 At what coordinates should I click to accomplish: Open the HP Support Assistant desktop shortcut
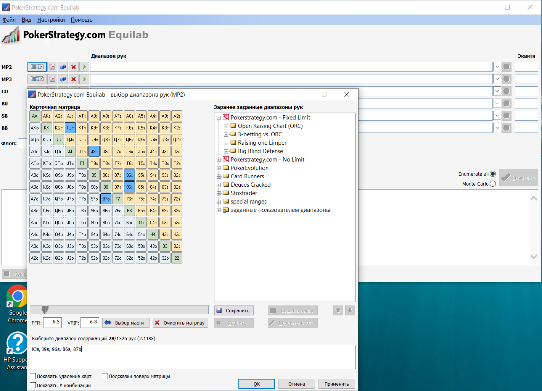point(17,351)
